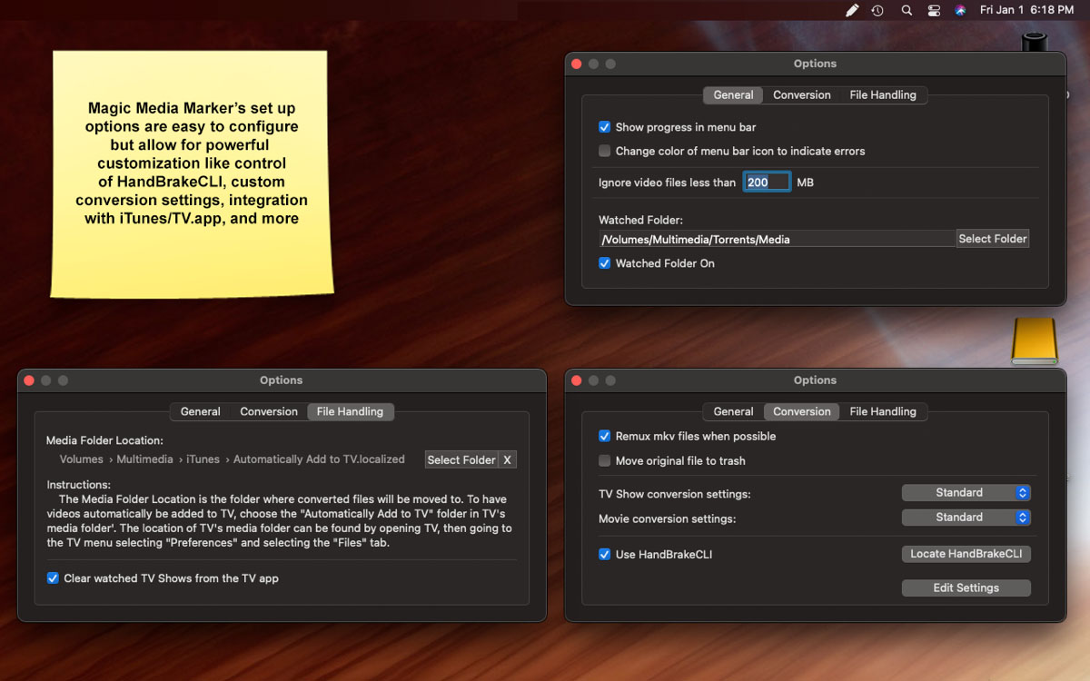Select General tab in top Options window
This screenshot has width=1090, height=681.
point(733,94)
